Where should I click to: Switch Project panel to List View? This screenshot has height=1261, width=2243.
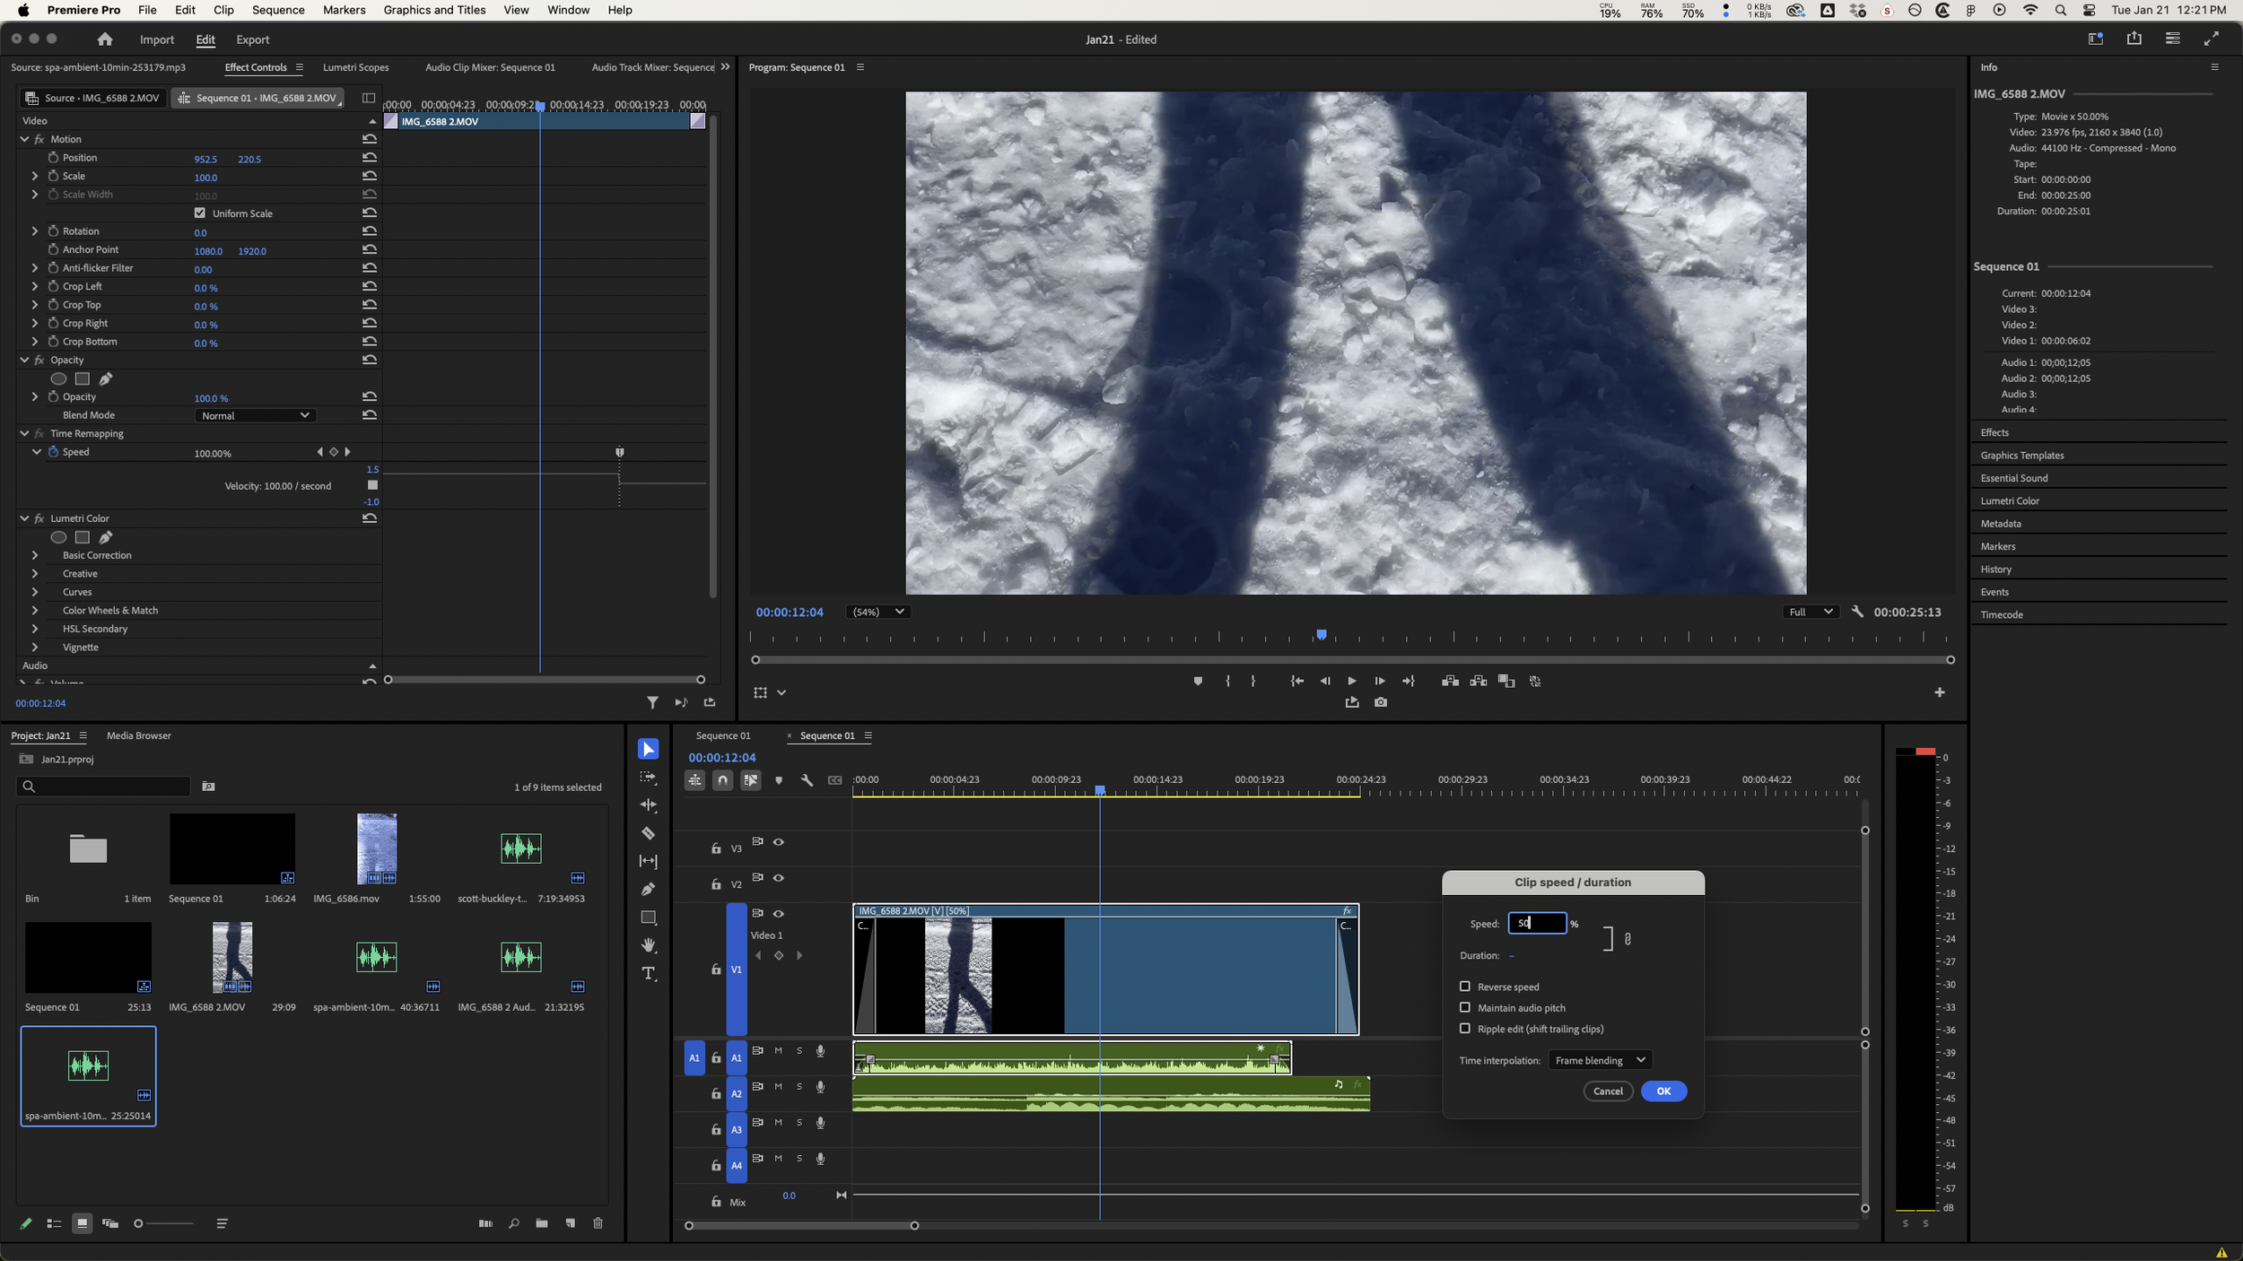(x=54, y=1223)
